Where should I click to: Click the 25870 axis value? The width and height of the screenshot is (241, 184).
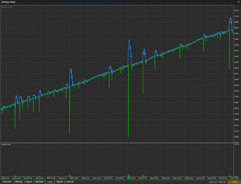coord(236,39)
